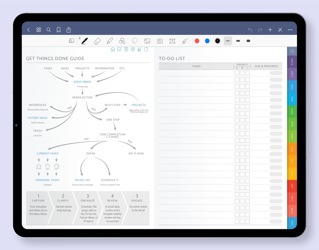Choose the Highlighter tool
This screenshot has width=319, height=250.
[110, 41]
